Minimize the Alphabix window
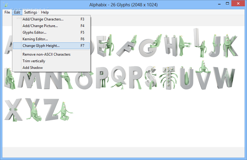 click(x=219, y=4)
